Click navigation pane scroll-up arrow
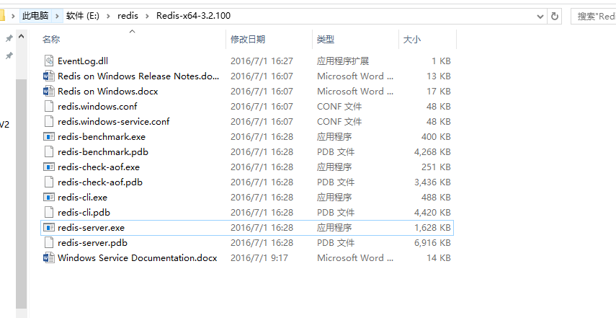The width and height of the screenshot is (616, 318). [21, 37]
